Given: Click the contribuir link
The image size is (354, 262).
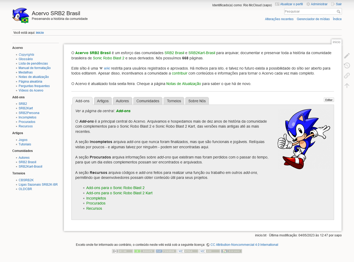Looking at the screenshot, I should click(179, 73).
